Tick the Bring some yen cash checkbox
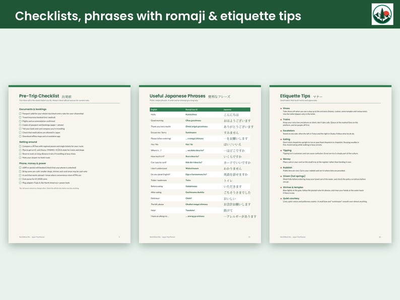 [x=20, y=172]
